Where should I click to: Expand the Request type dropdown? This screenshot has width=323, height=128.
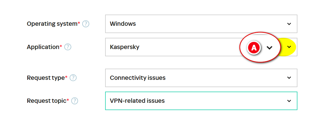click(x=201, y=78)
